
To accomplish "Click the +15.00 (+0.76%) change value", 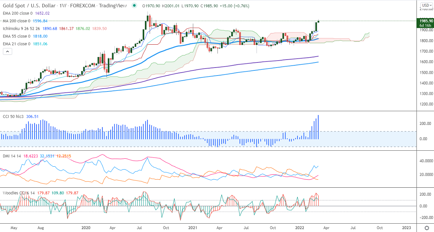I will point(234,6).
